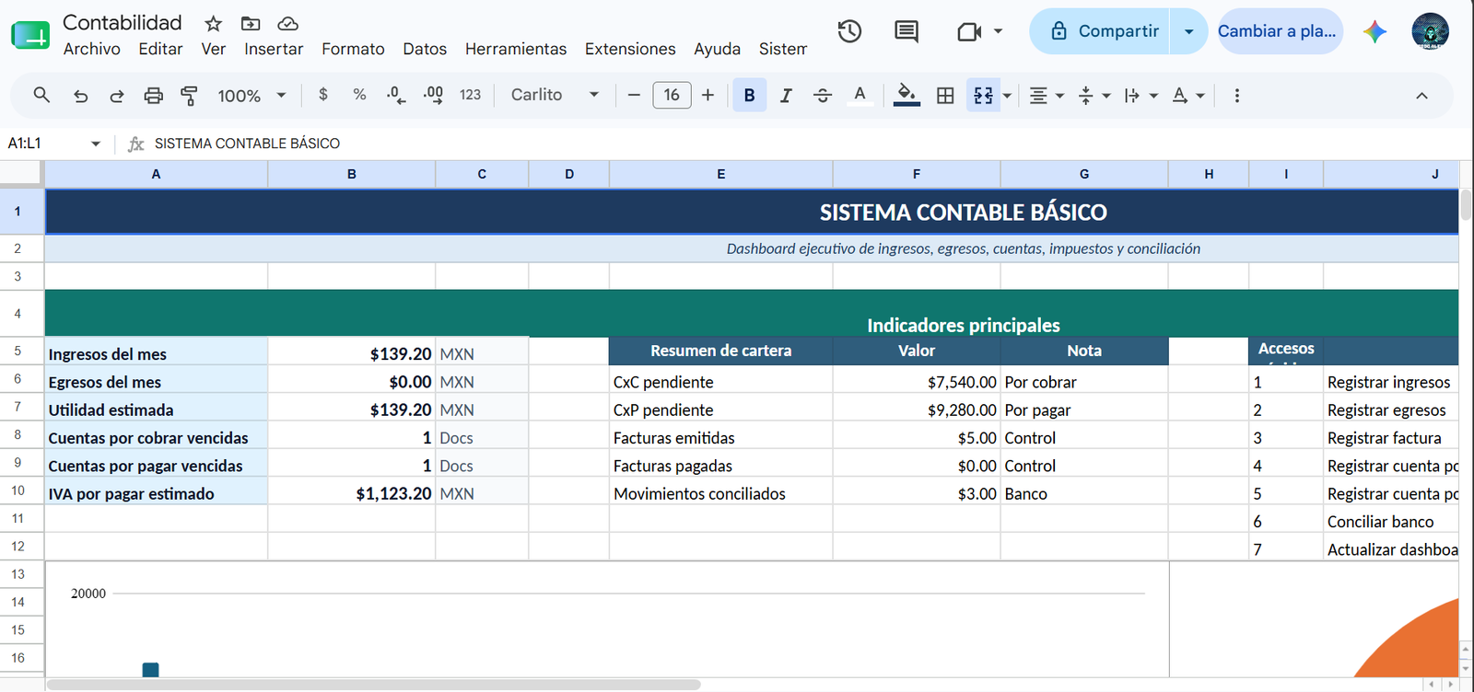Open the Ver menu

(x=213, y=49)
